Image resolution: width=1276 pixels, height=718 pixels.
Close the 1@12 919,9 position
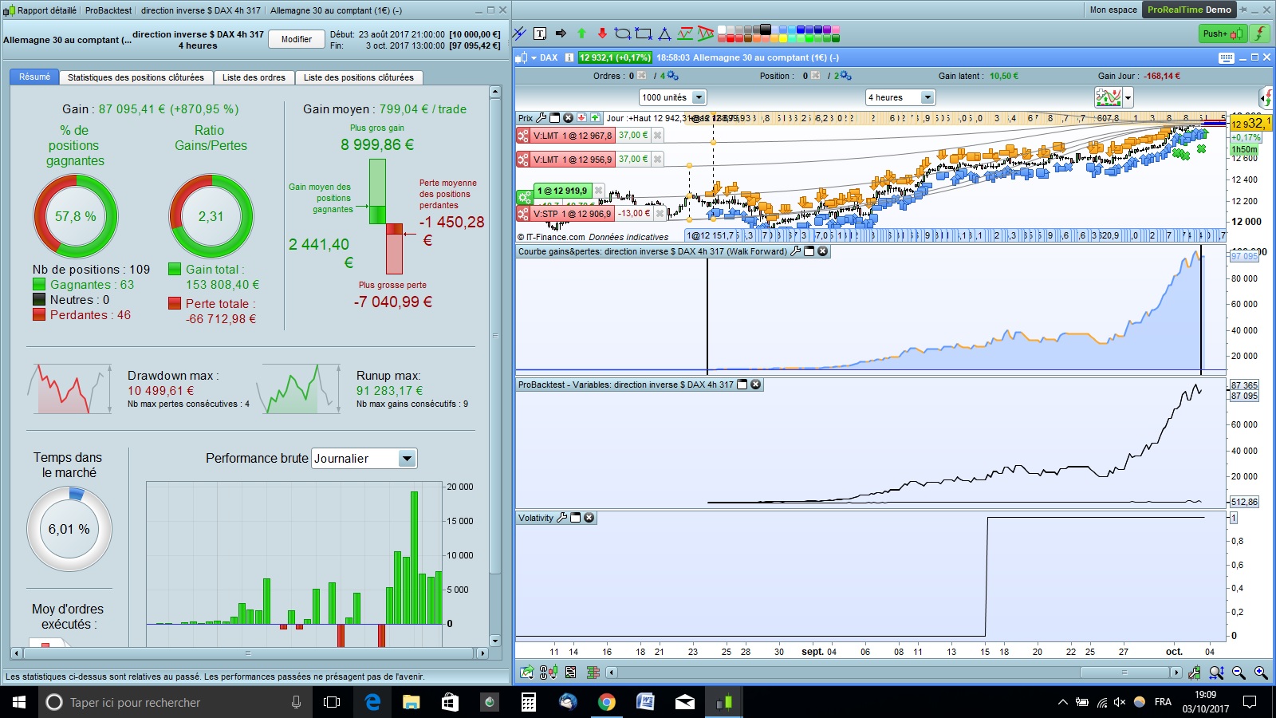(x=599, y=191)
